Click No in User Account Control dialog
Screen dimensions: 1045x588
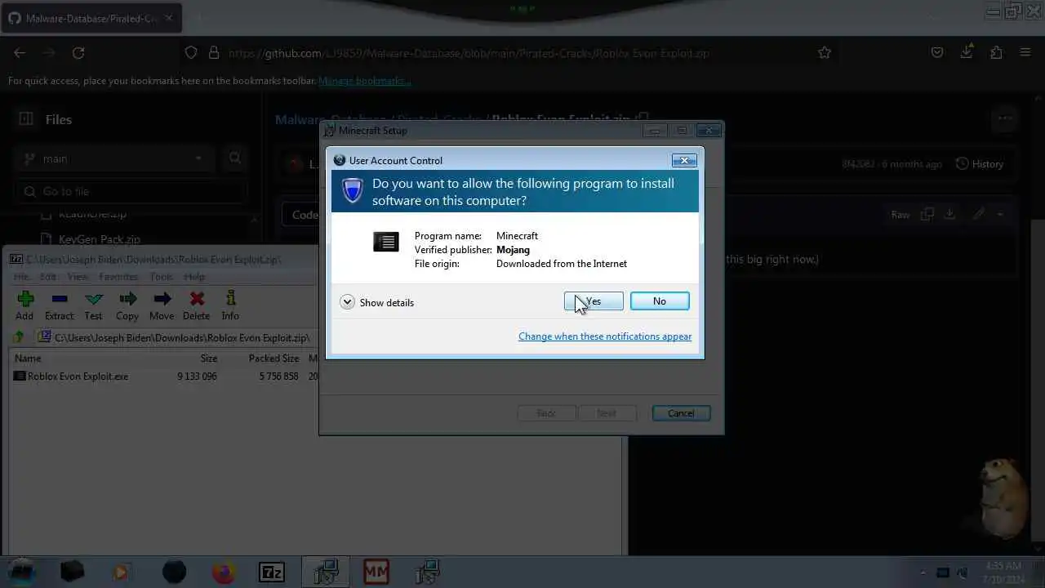(660, 301)
